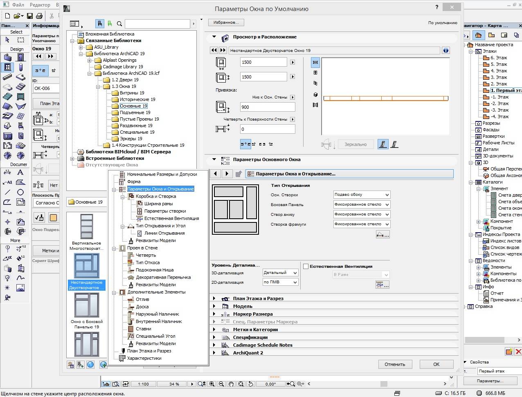Click previous window type arrows
The height and width of the screenshot is (397, 522).
point(214,50)
